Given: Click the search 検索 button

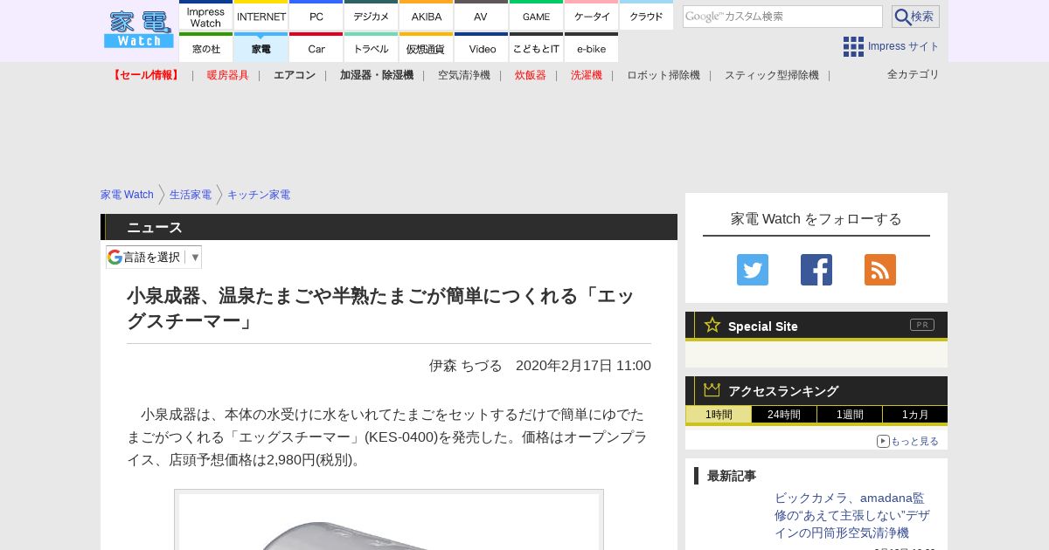Looking at the screenshot, I should tap(915, 17).
